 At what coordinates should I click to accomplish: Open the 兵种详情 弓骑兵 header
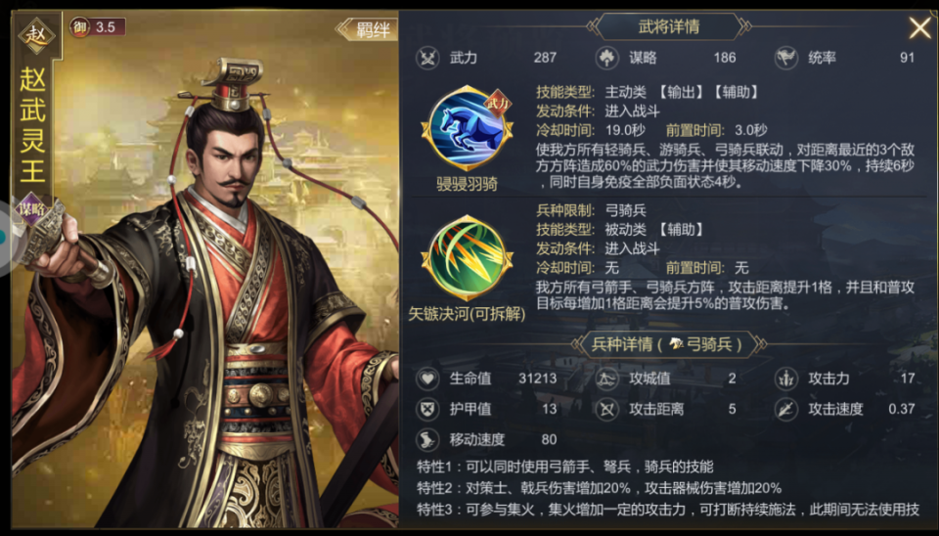[x=669, y=344]
